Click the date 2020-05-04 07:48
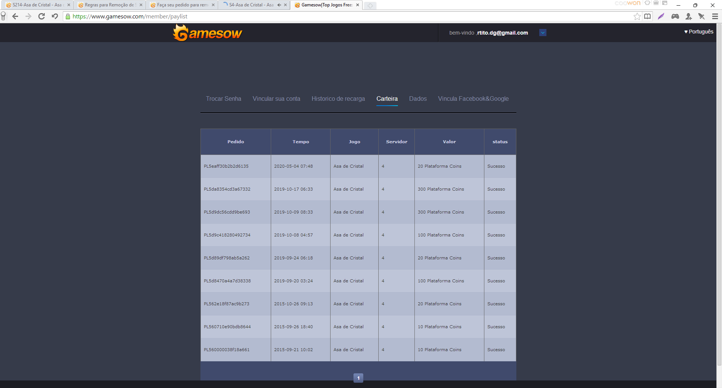722x388 pixels. [293, 166]
